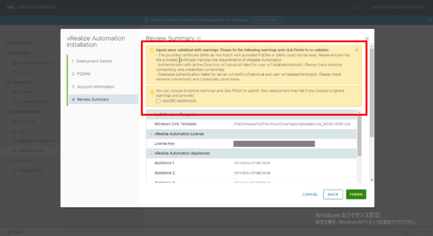Click the Users sidebar icon

14,132
